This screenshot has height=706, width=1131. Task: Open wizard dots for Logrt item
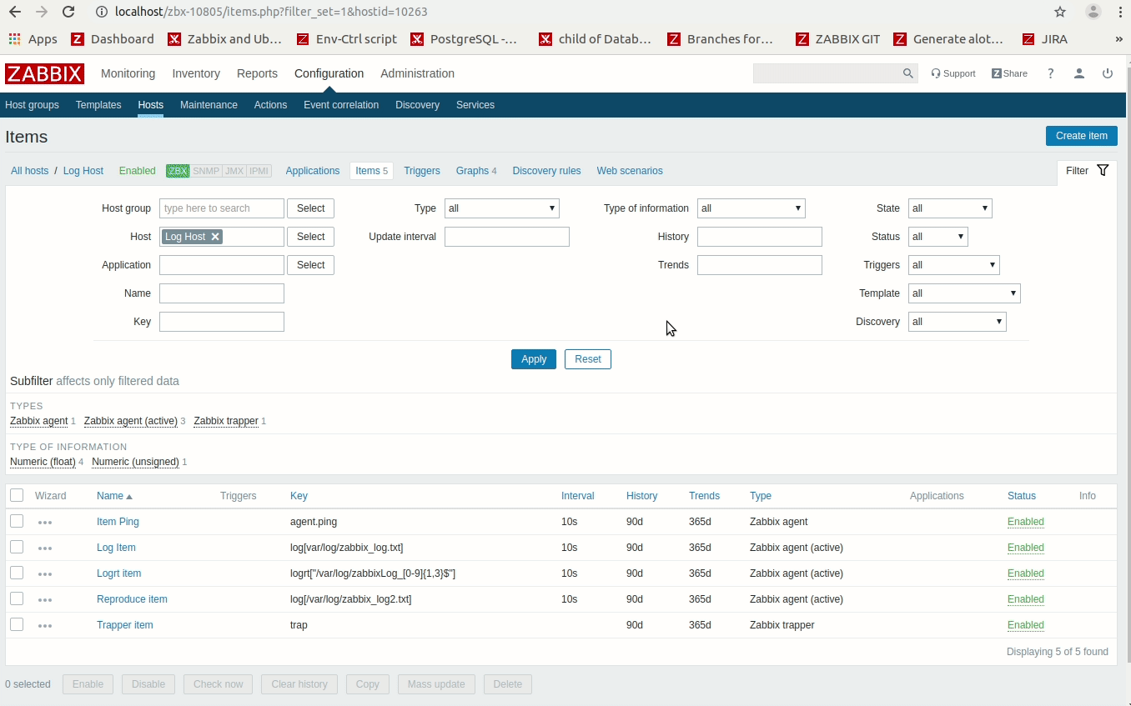45,574
